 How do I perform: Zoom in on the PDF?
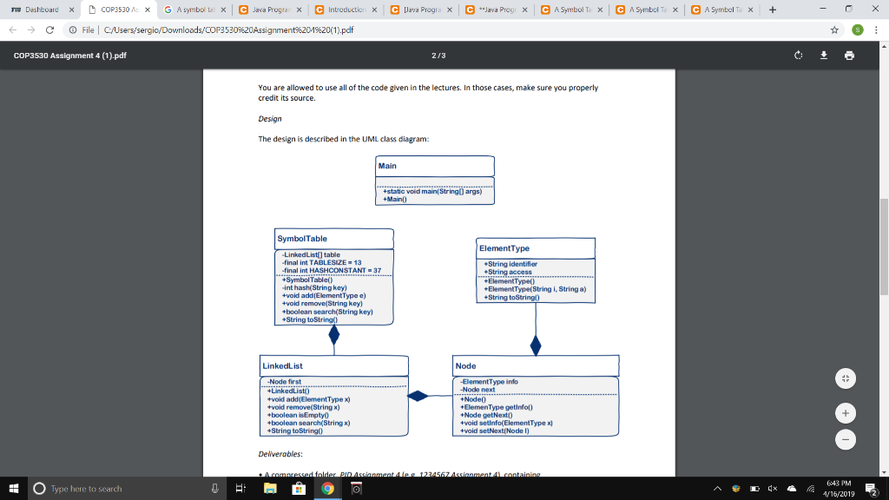point(845,412)
